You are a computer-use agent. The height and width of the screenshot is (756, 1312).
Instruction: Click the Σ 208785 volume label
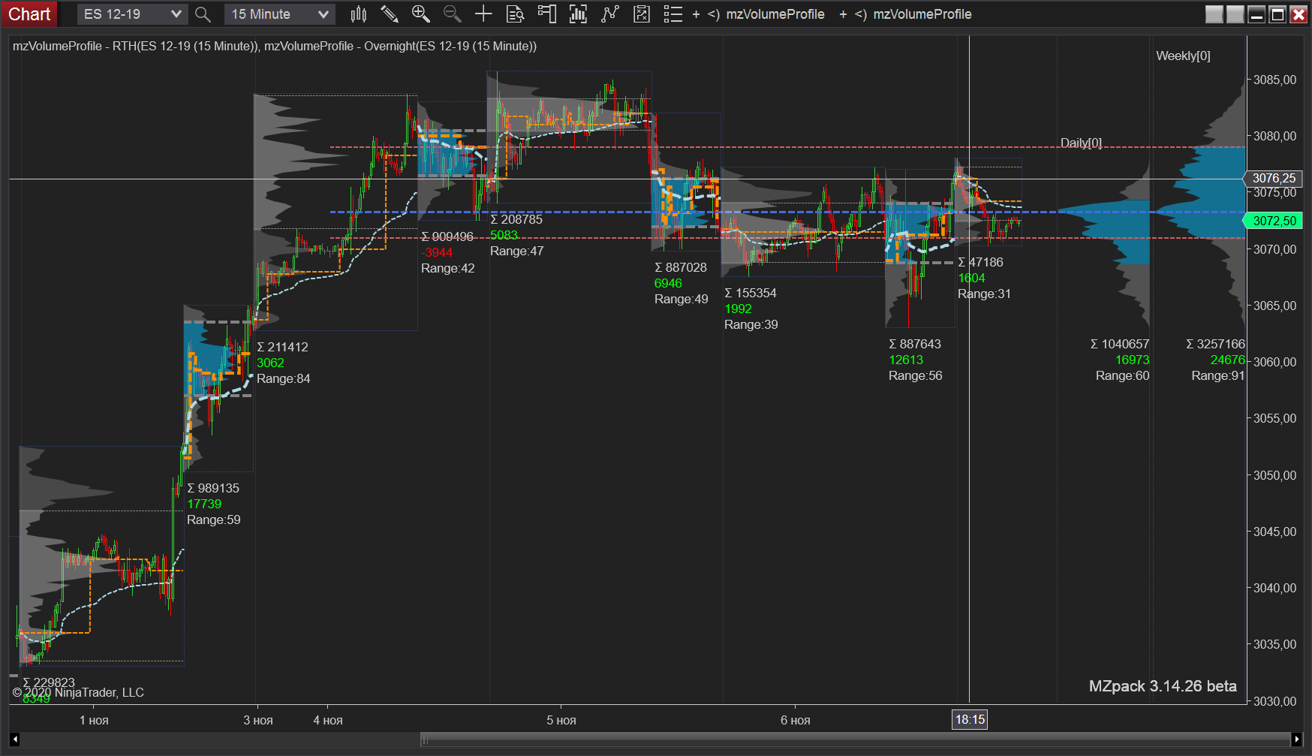pyautogui.click(x=516, y=219)
